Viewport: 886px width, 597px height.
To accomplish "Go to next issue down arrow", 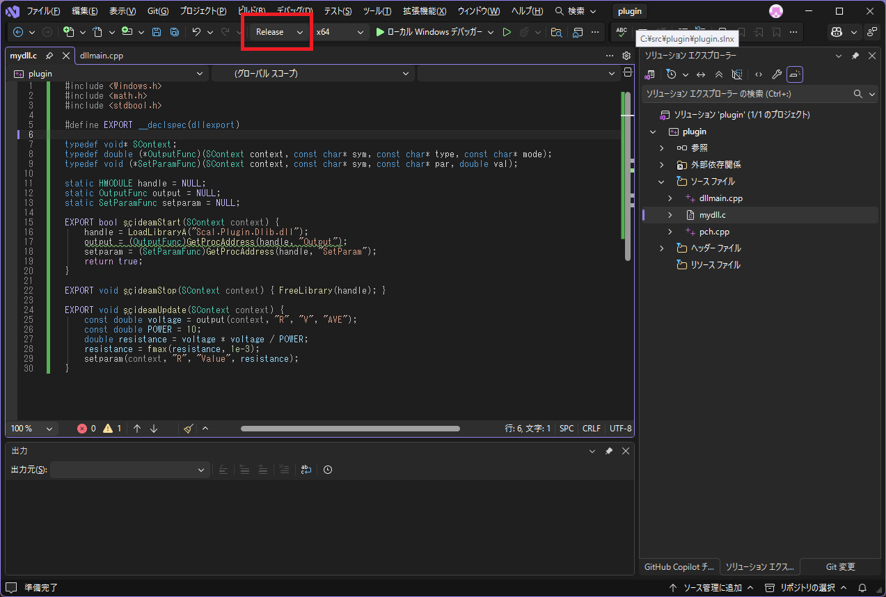I will click(154, 429).
